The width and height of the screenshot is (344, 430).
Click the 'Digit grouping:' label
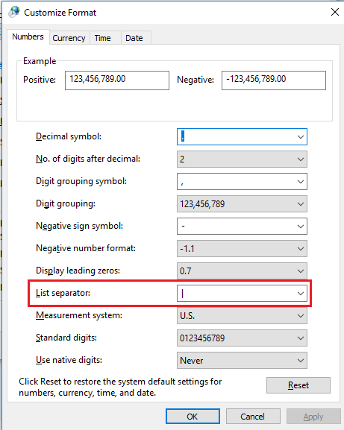66,203
